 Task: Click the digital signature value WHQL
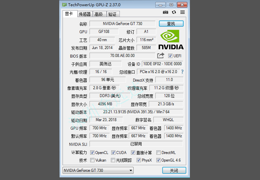point(168,120)
